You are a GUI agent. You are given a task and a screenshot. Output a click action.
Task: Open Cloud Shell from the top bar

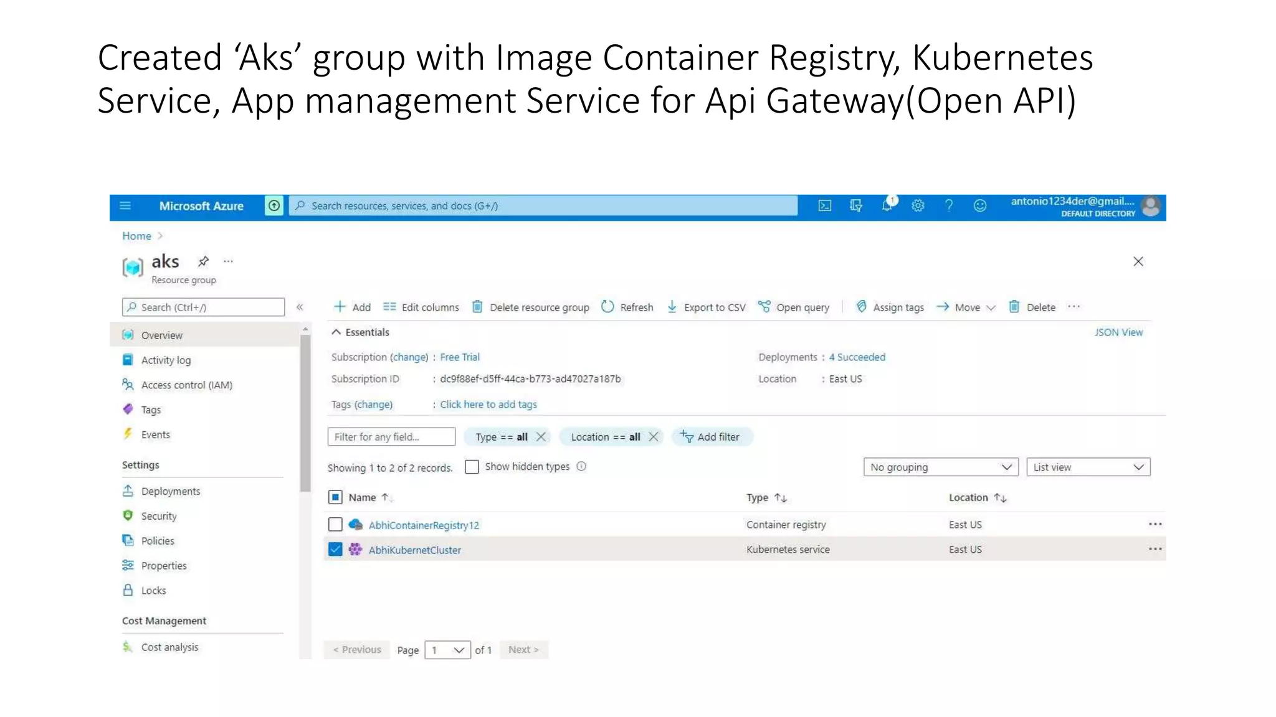point(825,206)
